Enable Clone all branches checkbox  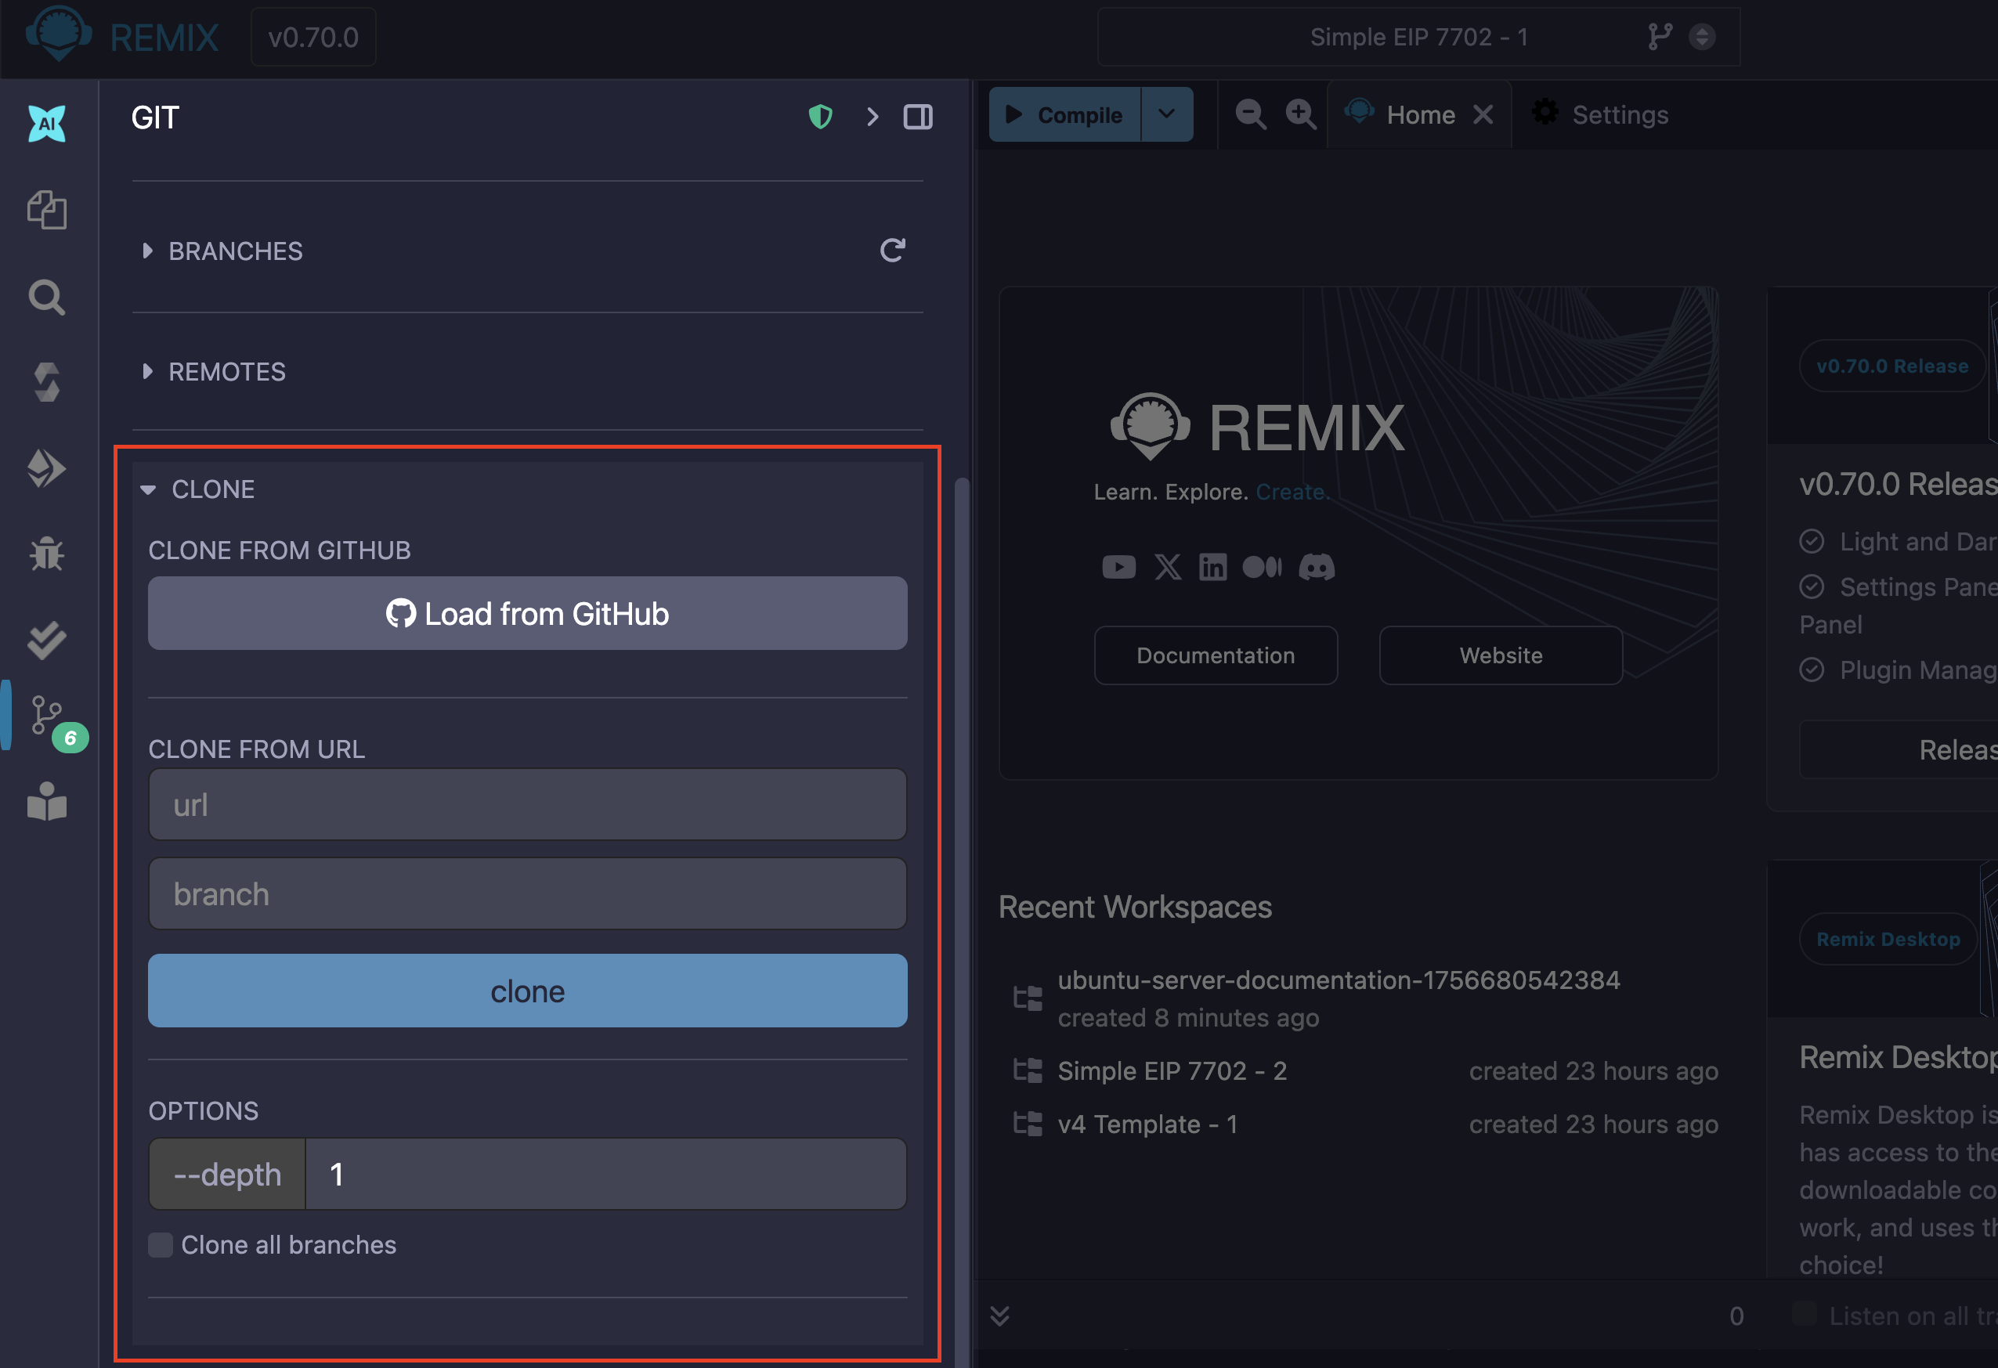coord(160,1245)
